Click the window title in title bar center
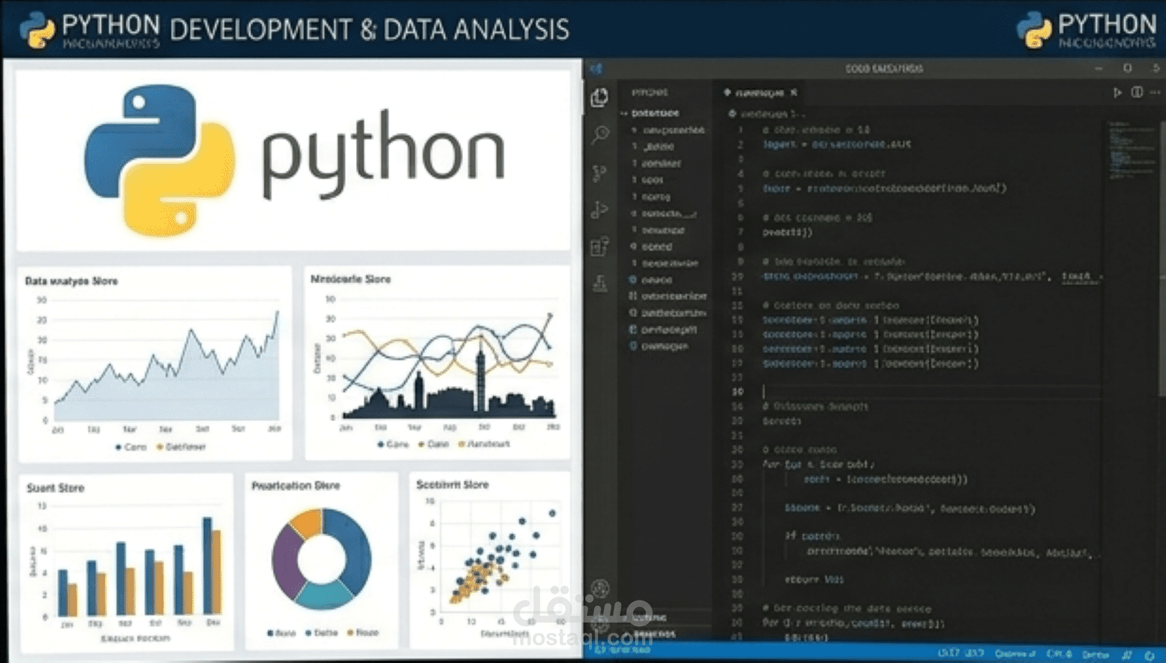This screenshot has width=1166, height=663. (884, 69)
